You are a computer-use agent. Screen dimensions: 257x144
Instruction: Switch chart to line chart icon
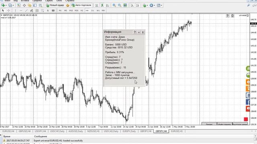(x=108, y=5)
